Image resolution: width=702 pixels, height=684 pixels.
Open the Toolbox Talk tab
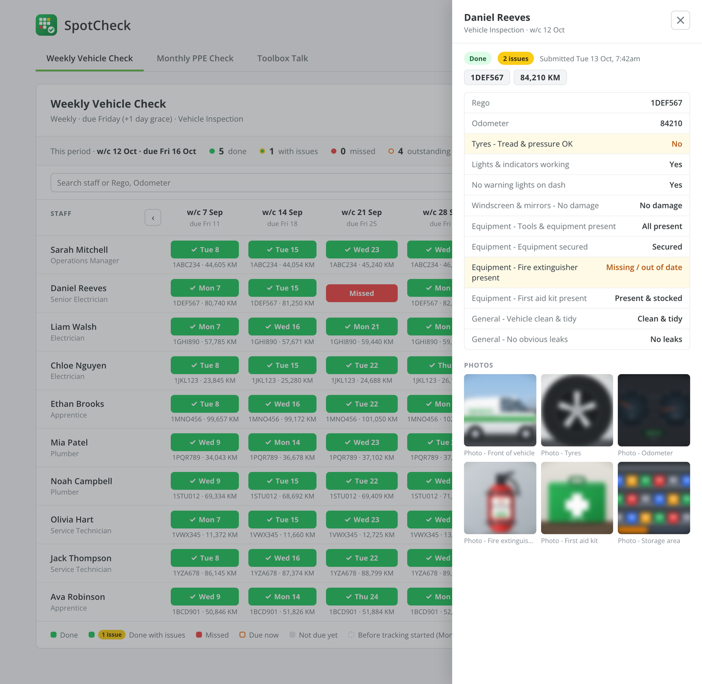(283, 58)
